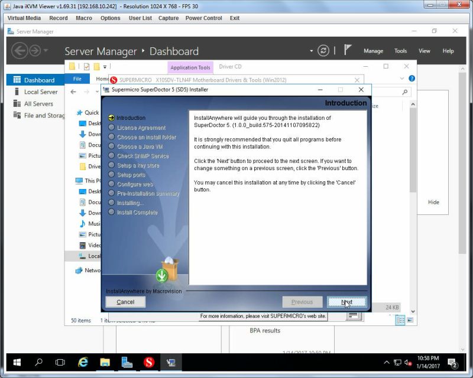The width and height of the screenshot is (473, 378).
Task: Open the Virtual Media menu
Action: [24, 18]
